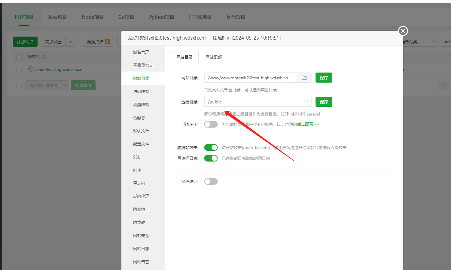The height and width of the screenshot is (270, 451).
Task: Switch to the PHP项目 tab
Action: point(24,17)
